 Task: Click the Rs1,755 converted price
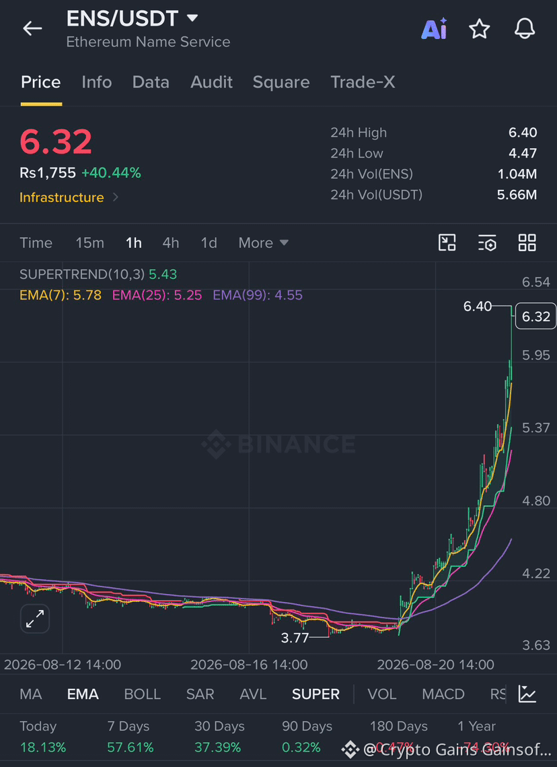48,172
